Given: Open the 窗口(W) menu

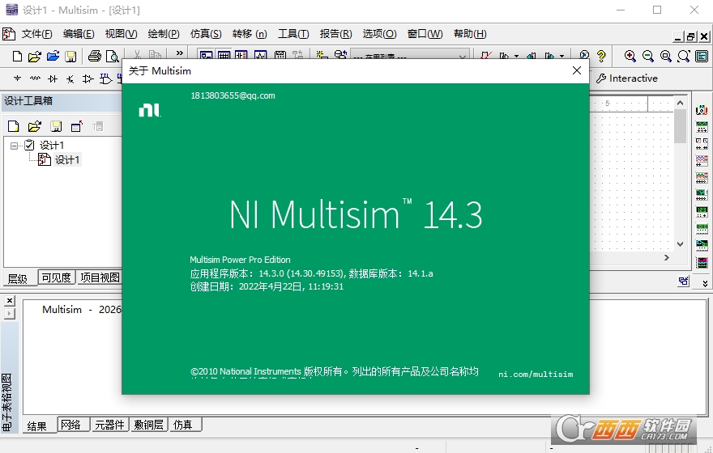Looking at the screenshot, I should coord(425,34).
